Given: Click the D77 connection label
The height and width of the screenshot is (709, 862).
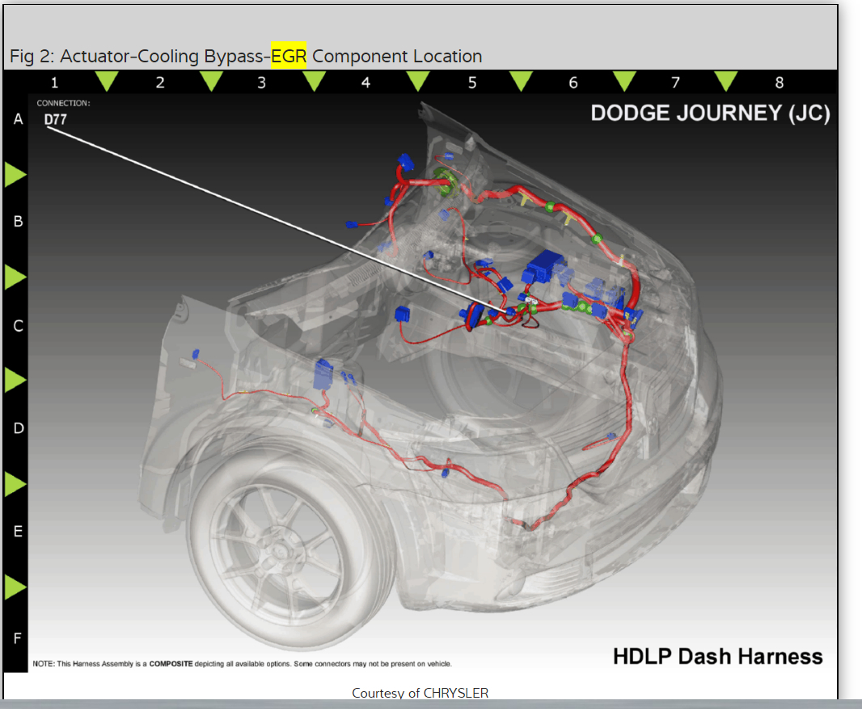Looking at the screenshot, I should point(56,119).
